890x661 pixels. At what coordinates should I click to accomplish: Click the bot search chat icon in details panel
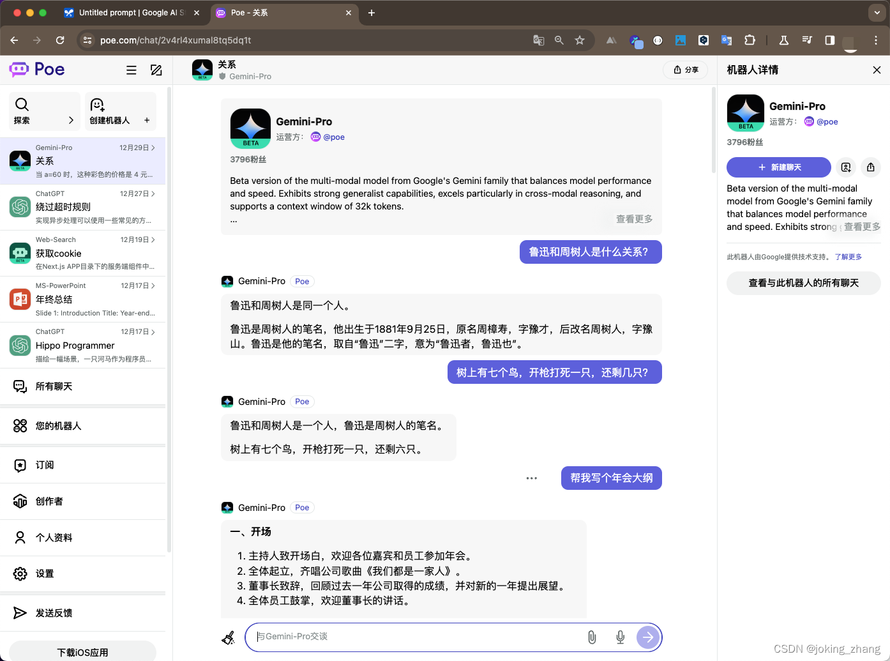[x=846, y=167]
